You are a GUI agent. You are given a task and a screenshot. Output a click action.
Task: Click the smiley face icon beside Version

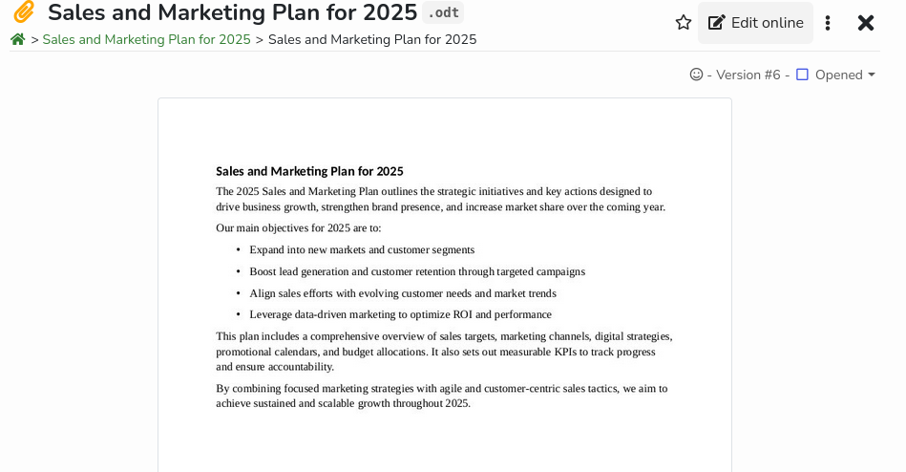(x=696, y=75)
